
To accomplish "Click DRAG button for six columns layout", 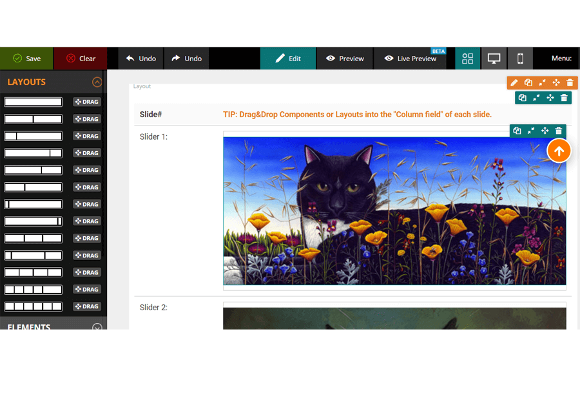I will [87, 306].
